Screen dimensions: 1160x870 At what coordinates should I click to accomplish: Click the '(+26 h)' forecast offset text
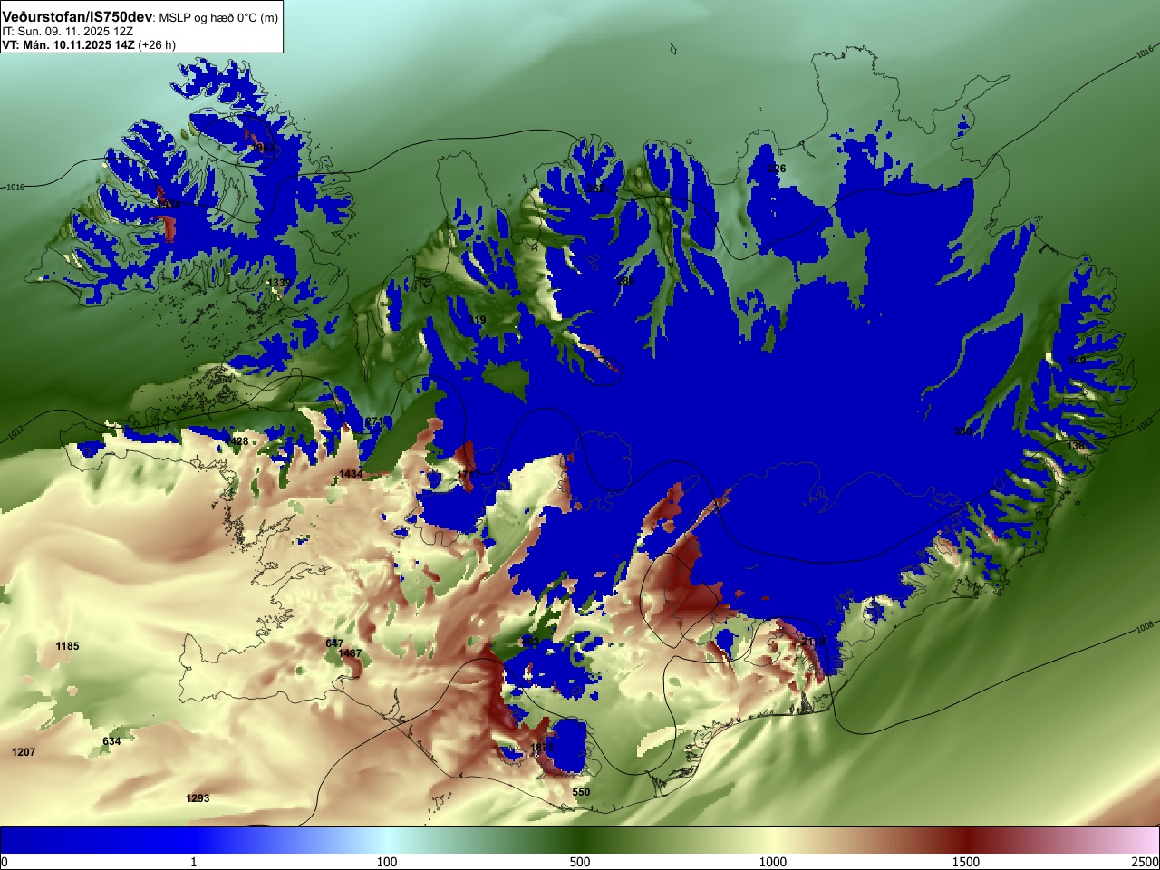157,44
